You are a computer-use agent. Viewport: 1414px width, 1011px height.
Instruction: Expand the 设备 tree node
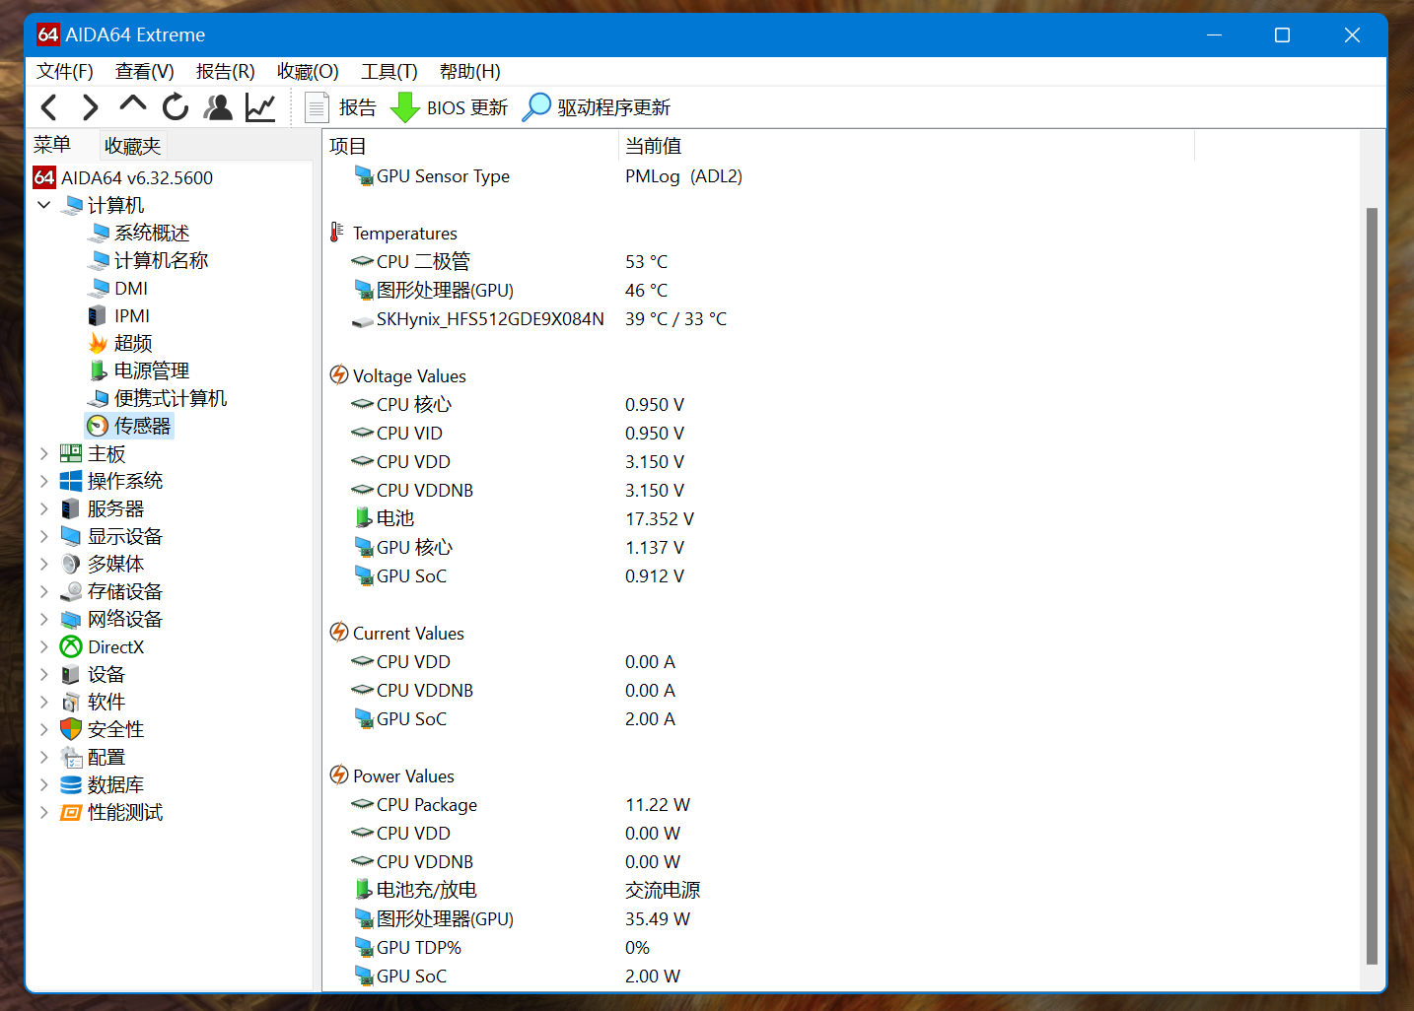click(x=43, y=674)
